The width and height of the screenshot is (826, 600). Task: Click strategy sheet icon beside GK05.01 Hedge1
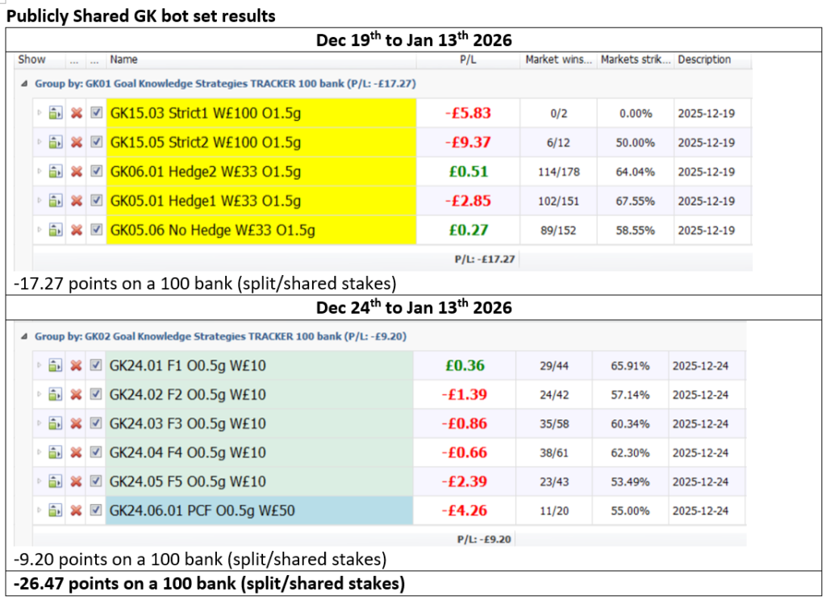56,201
